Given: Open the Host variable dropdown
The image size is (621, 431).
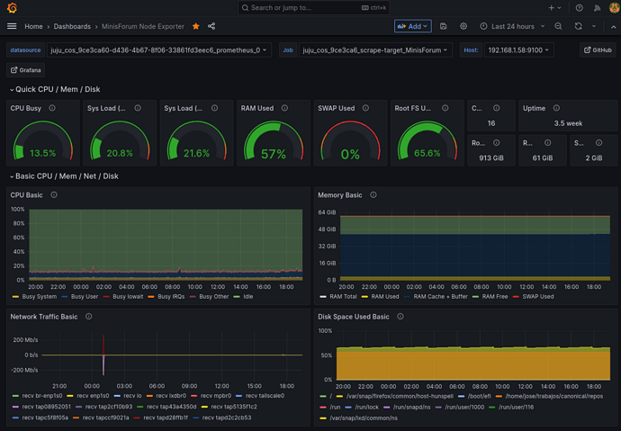Looking at the screenshot, I should tap(518, 50).
